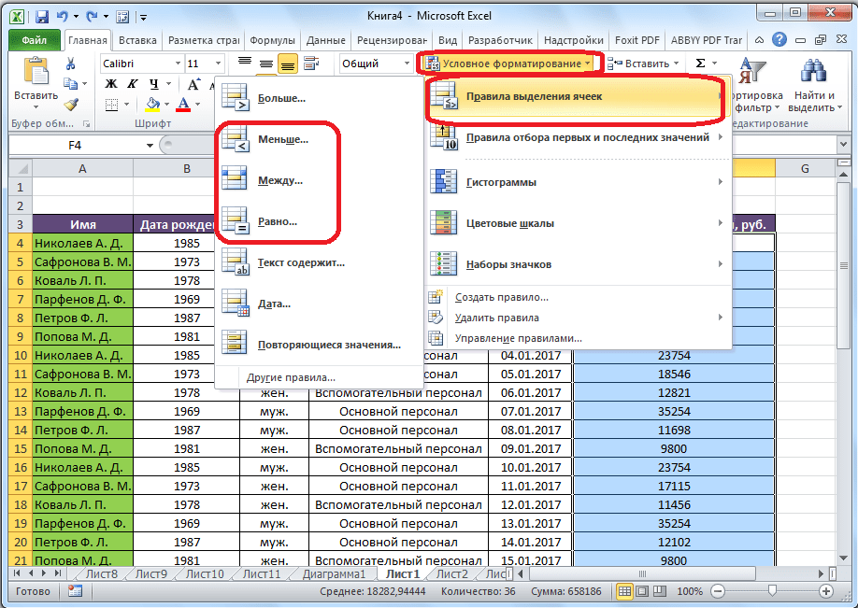This screenshot has width=858, height=608.
Task: Click Другие правила... at submenu bottom
Action: tap(291, 377)
